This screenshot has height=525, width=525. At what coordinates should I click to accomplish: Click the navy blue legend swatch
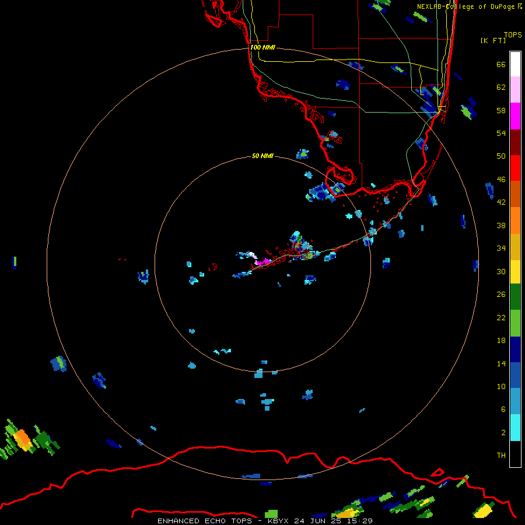[515, 349]
